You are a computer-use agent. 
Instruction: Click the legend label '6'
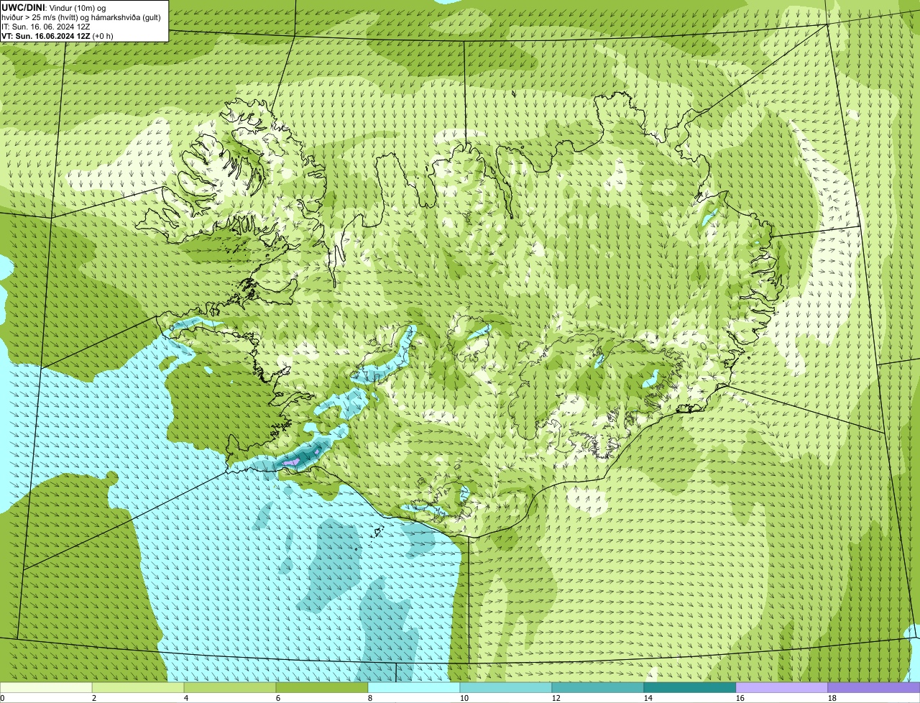click(278, 698)
